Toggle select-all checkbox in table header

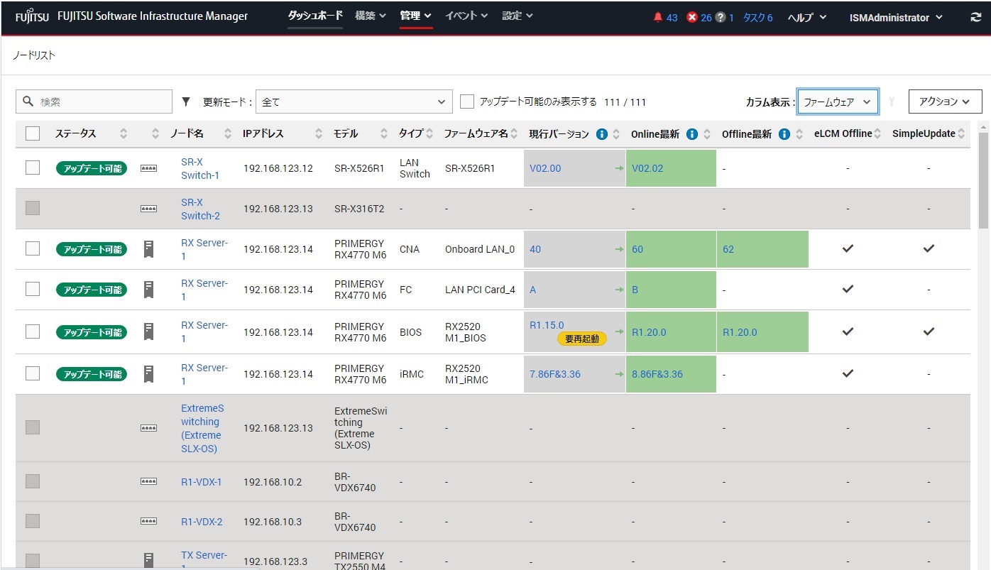(x=33, y=133)
